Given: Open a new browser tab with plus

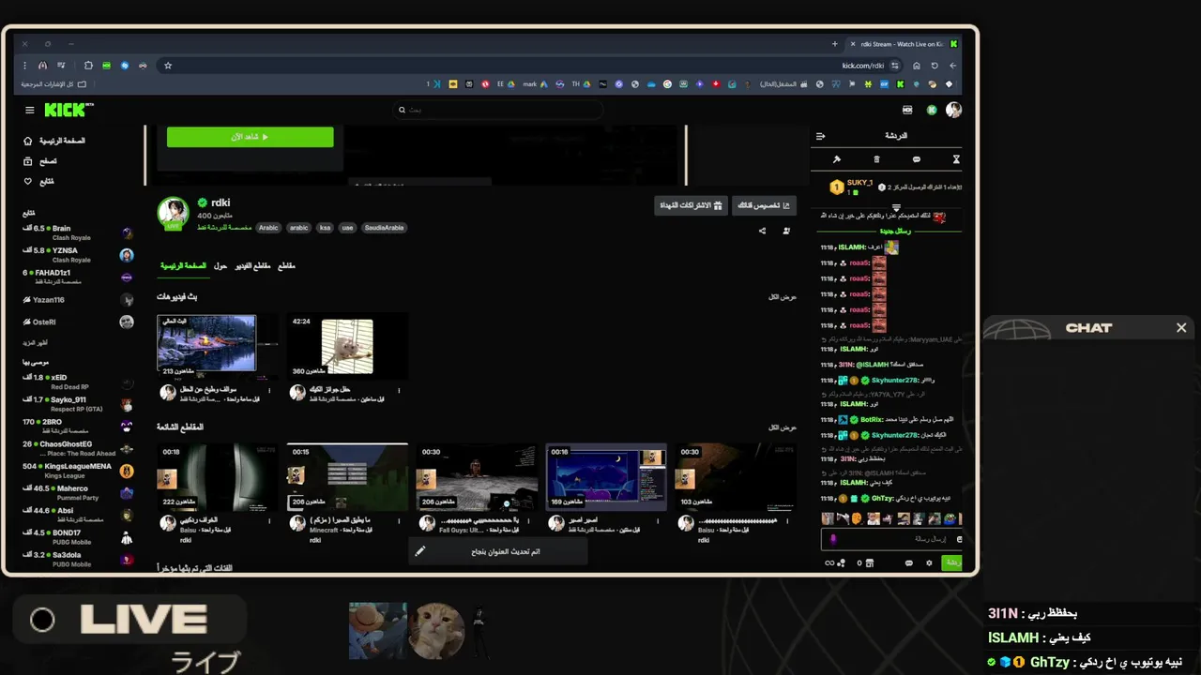Looking at the screenshot, I should pos(834,44).
